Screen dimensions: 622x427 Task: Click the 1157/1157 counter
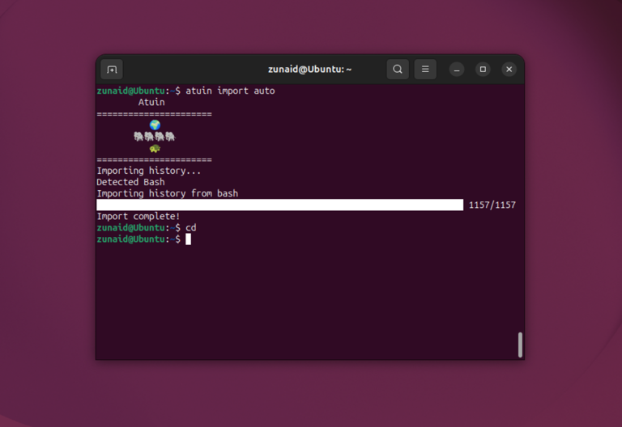click(492, 205)
